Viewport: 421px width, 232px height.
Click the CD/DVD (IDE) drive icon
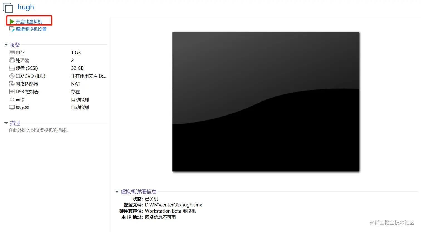click(x=12, y=76)
